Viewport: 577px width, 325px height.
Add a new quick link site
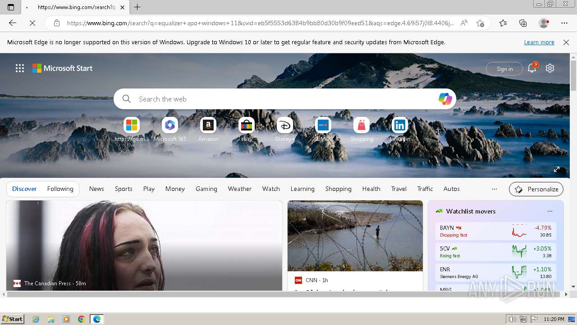438,130
